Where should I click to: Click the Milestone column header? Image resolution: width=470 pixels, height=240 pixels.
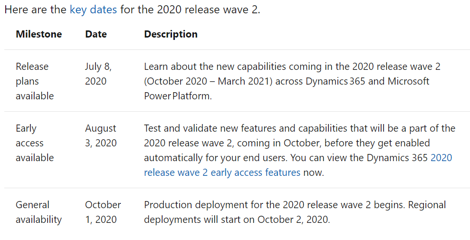pos(39,34)
